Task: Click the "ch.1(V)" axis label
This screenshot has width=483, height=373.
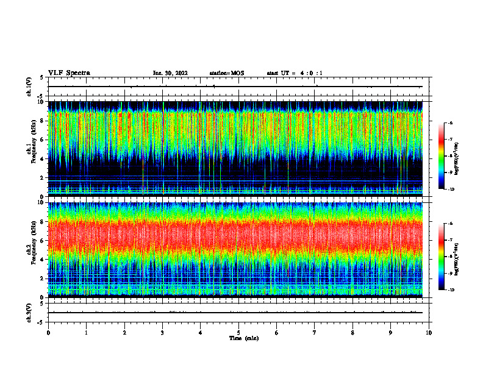Action: (29, 87)
